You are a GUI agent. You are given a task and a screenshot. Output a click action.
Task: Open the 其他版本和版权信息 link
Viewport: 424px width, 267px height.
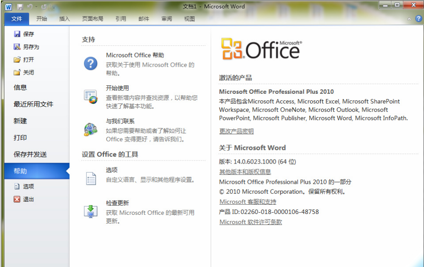pyautogui.click(x=245, y=172)
